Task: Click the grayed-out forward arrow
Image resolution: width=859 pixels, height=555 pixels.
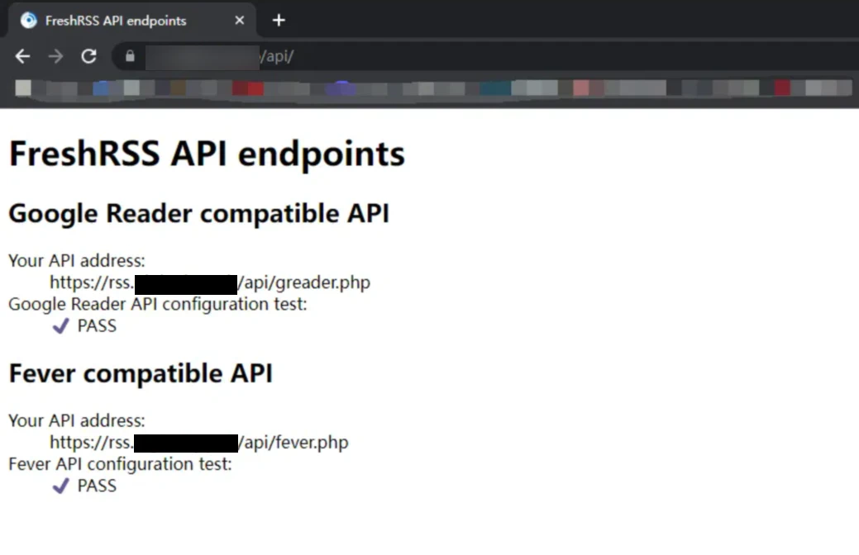Action: tap(55, 56)
